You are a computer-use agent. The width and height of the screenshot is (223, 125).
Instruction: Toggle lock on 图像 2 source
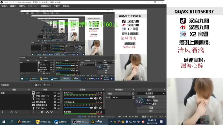59,93
